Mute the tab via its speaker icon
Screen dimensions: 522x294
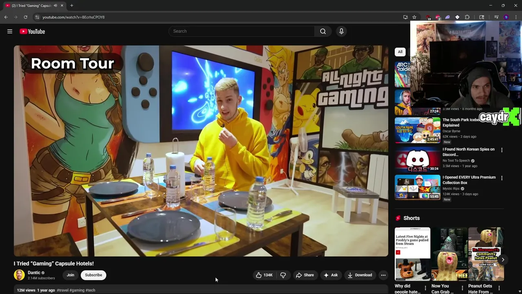click(55, 6)
